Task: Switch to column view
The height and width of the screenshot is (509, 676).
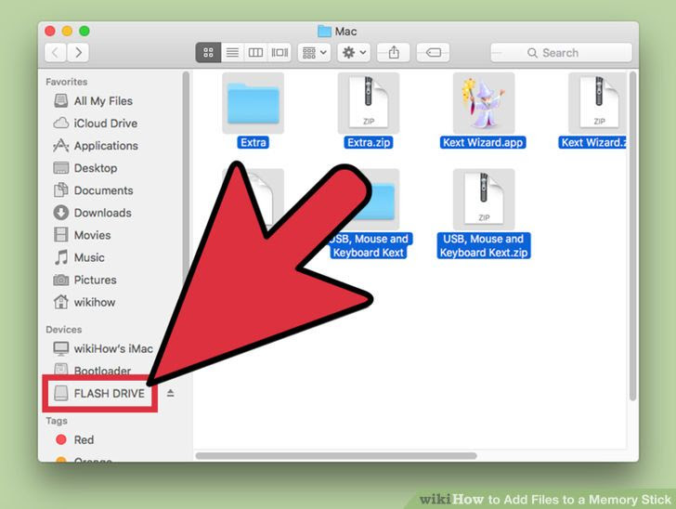Action: click(x=255, y=53)
